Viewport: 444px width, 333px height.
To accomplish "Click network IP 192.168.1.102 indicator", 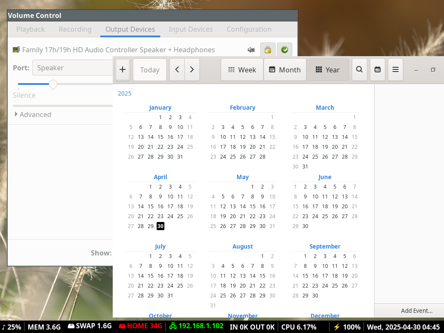I will [x=197, y=327].
